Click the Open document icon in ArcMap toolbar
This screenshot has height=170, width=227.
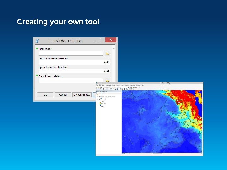click(99, 87)
